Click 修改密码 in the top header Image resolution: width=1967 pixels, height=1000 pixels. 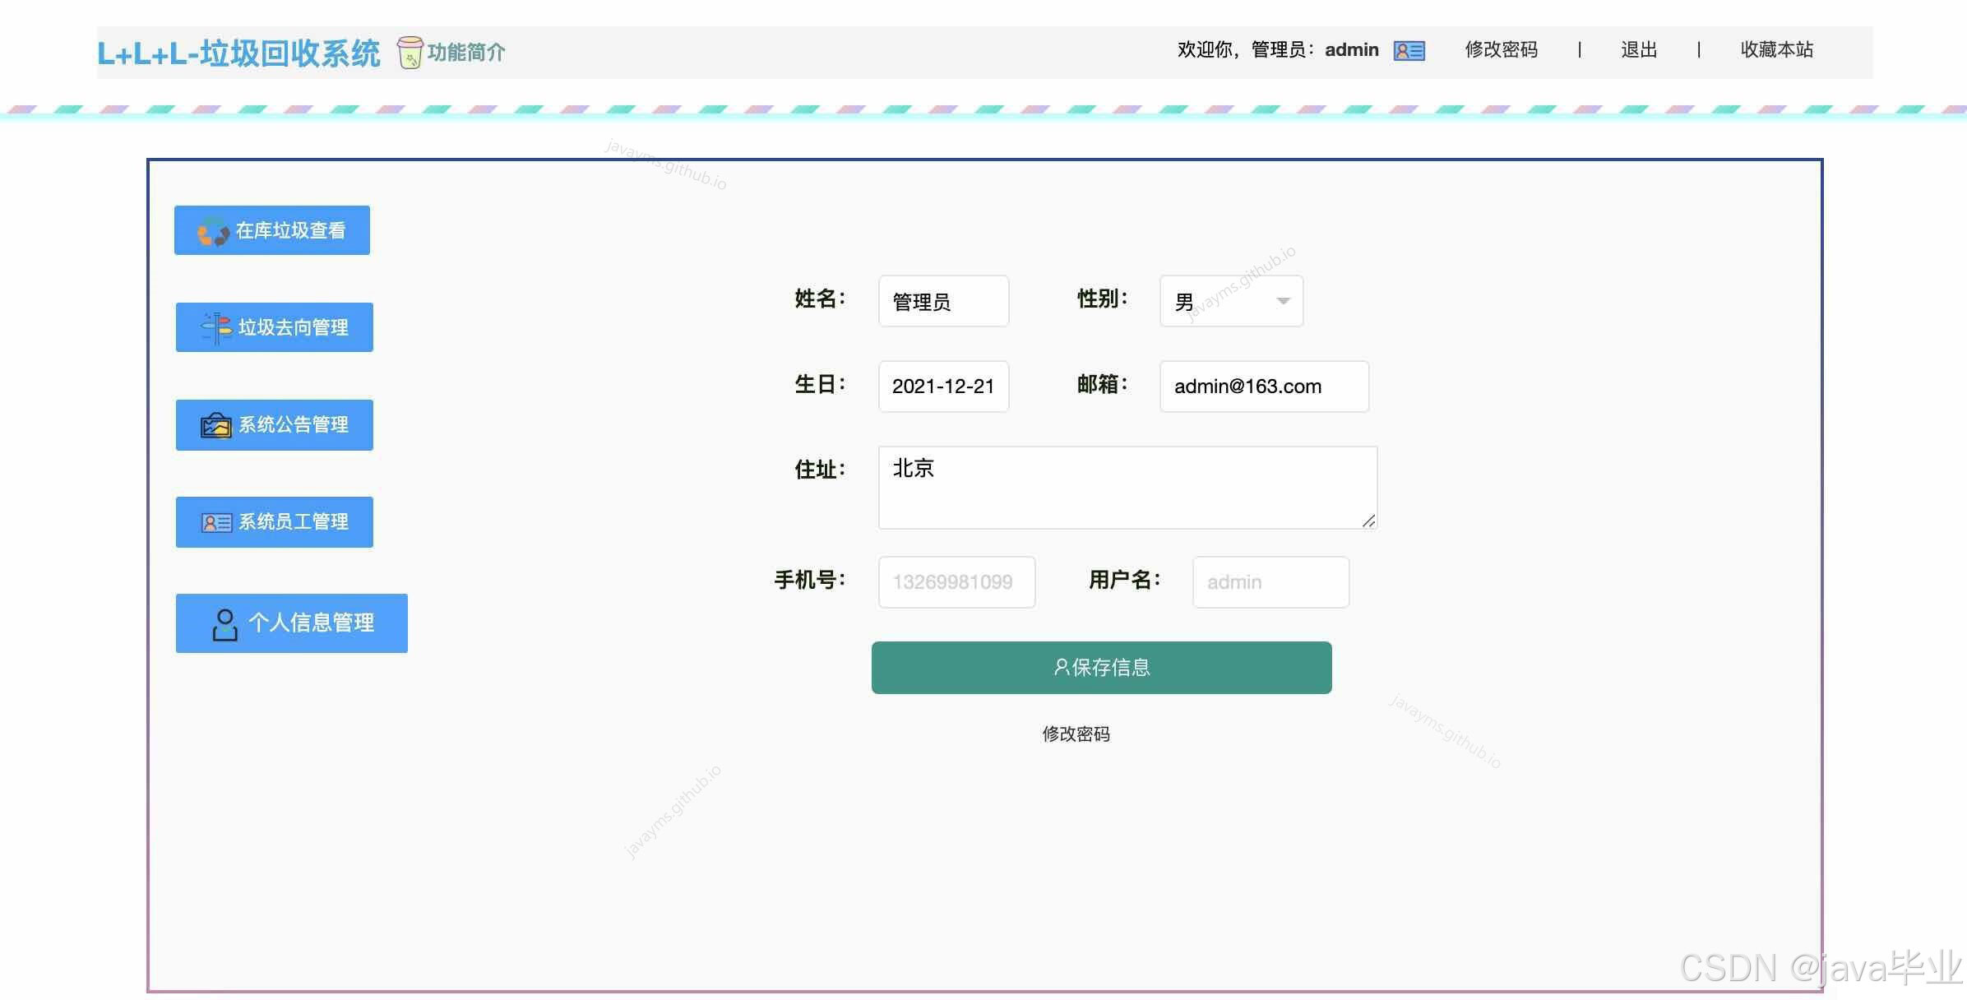pyautogui.click(x=1502, y=50)
